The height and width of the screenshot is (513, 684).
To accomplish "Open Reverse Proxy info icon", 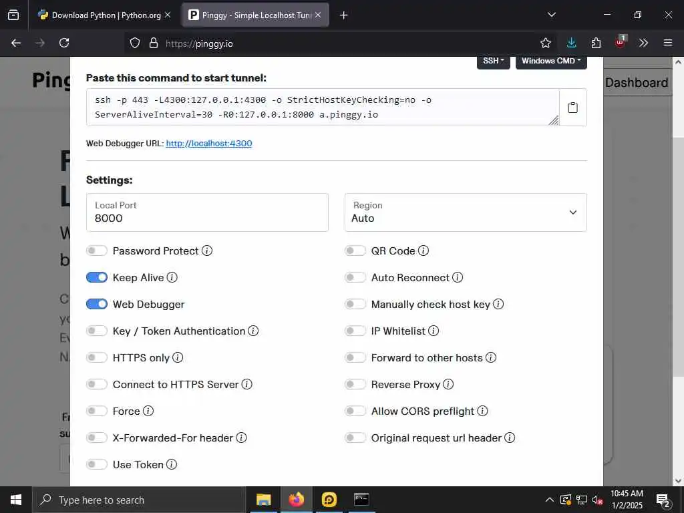I will tap(448, 384).
